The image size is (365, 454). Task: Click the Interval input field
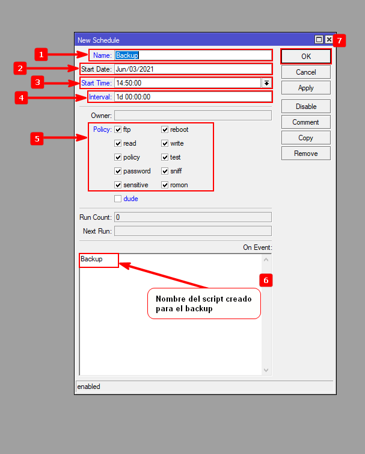pos(192,97)
